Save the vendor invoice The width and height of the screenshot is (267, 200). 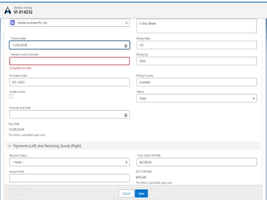click(x=141, y=193)
